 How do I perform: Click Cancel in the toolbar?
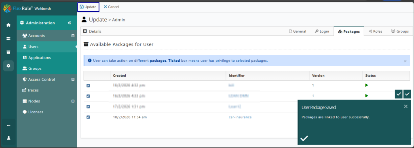(112, 7)
